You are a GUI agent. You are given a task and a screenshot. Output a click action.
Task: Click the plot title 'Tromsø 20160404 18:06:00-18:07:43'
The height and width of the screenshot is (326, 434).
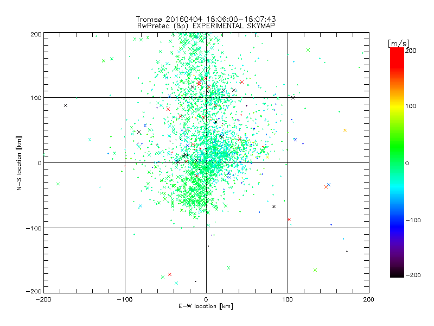[206, 19]
